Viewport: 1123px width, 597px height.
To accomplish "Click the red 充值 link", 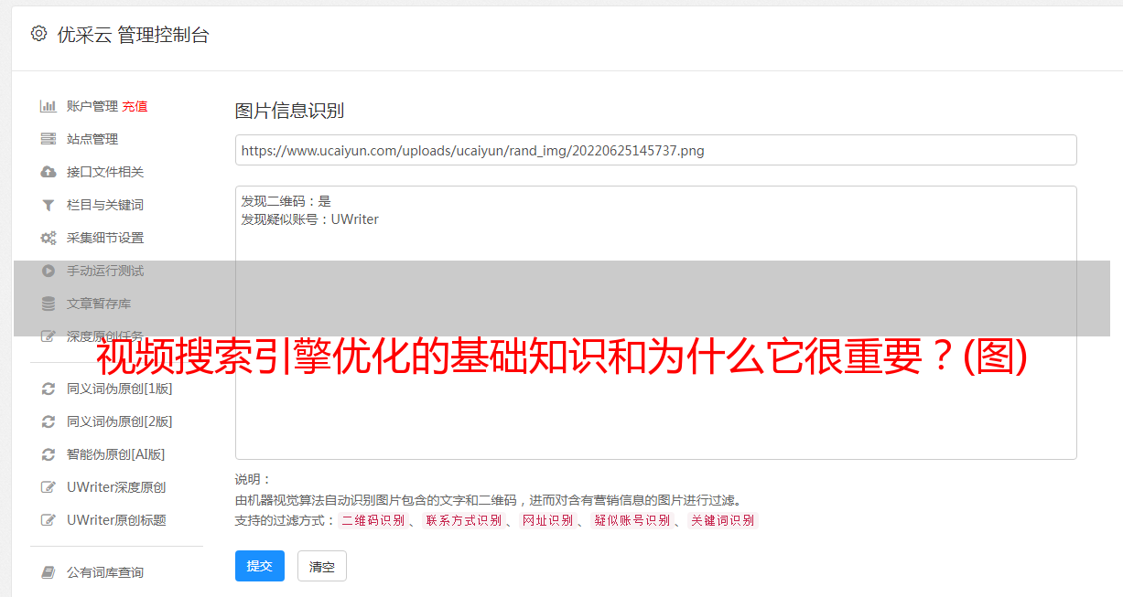I will pos(135,106).
